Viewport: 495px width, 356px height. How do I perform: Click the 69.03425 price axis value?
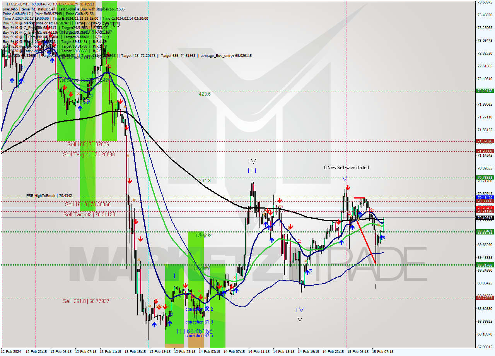[x=485, y=283]
